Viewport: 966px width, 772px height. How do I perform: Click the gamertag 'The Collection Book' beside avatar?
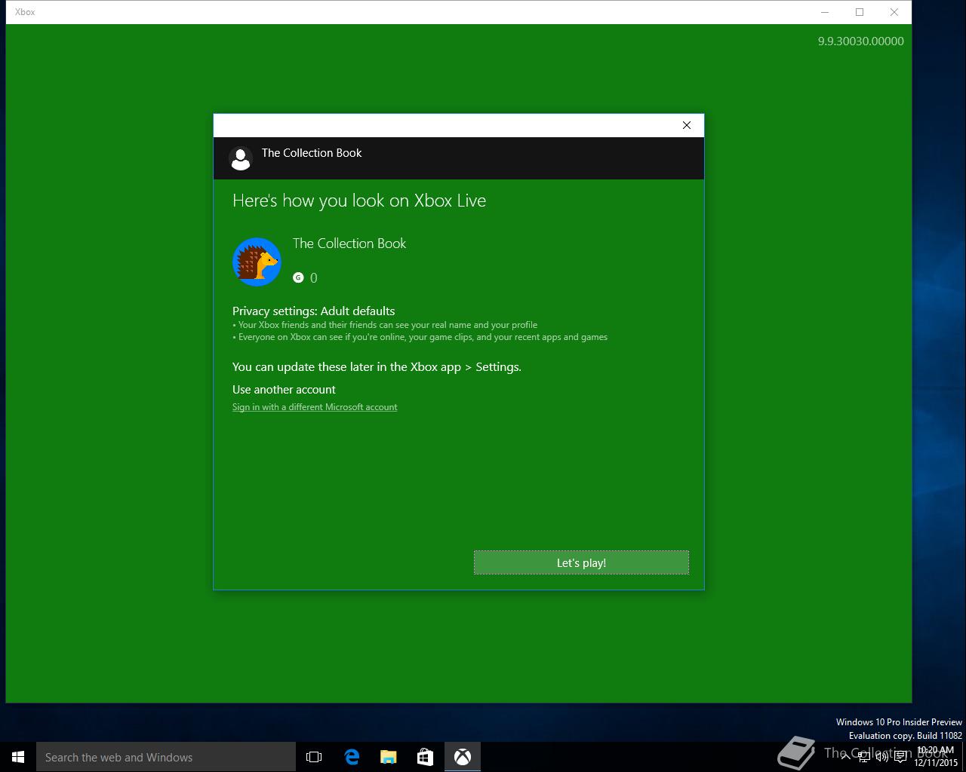point(349,244)
